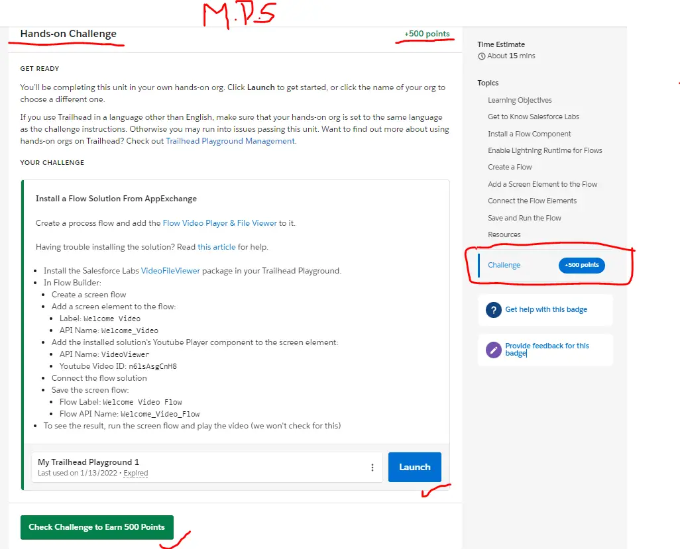680x549 pixels.
Task: Click the purple pencil feedback icon
Action: click(492, 350)
